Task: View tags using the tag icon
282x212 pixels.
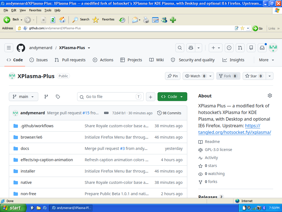Action: [58, 97]
